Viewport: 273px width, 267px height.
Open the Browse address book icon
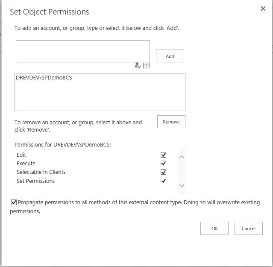click(x=147, y=66)
